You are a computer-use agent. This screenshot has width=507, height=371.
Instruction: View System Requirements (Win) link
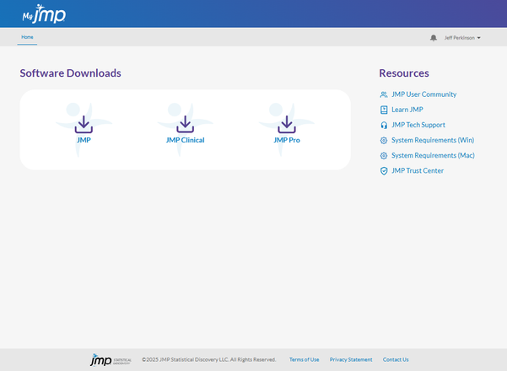pos(433,140)
